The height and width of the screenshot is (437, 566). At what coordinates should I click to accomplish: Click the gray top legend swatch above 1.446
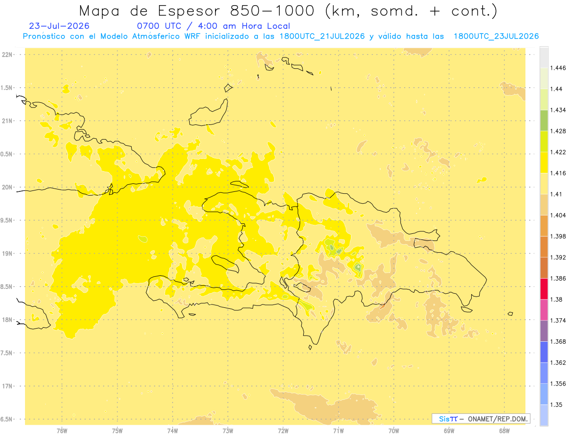tap(544, 57)
